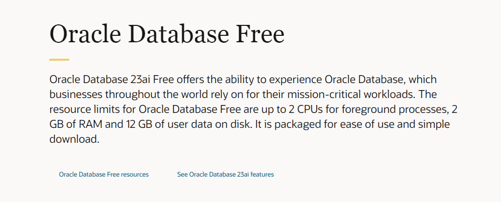
Task: Click the word "world" in the description
Action: click(181, 95)
